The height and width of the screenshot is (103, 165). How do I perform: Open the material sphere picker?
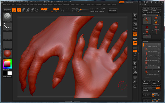(x=7, y=54)
